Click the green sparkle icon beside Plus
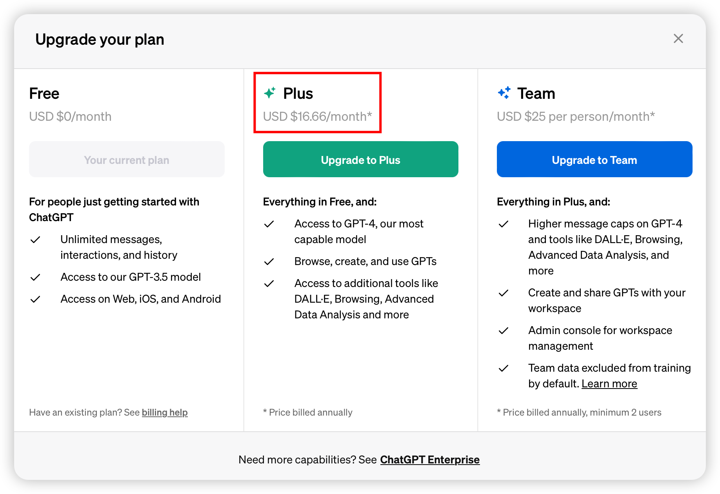The height and width of the screenshot is (494, 720). click(x=270, y=93)
